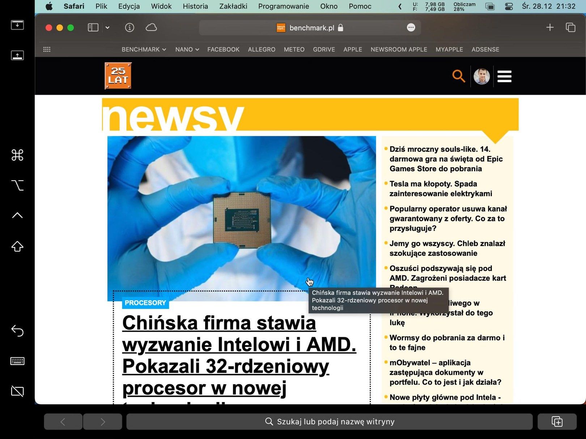
Task: Open the Screen Mirroring menu bar icon
Action: click(490, 7)
